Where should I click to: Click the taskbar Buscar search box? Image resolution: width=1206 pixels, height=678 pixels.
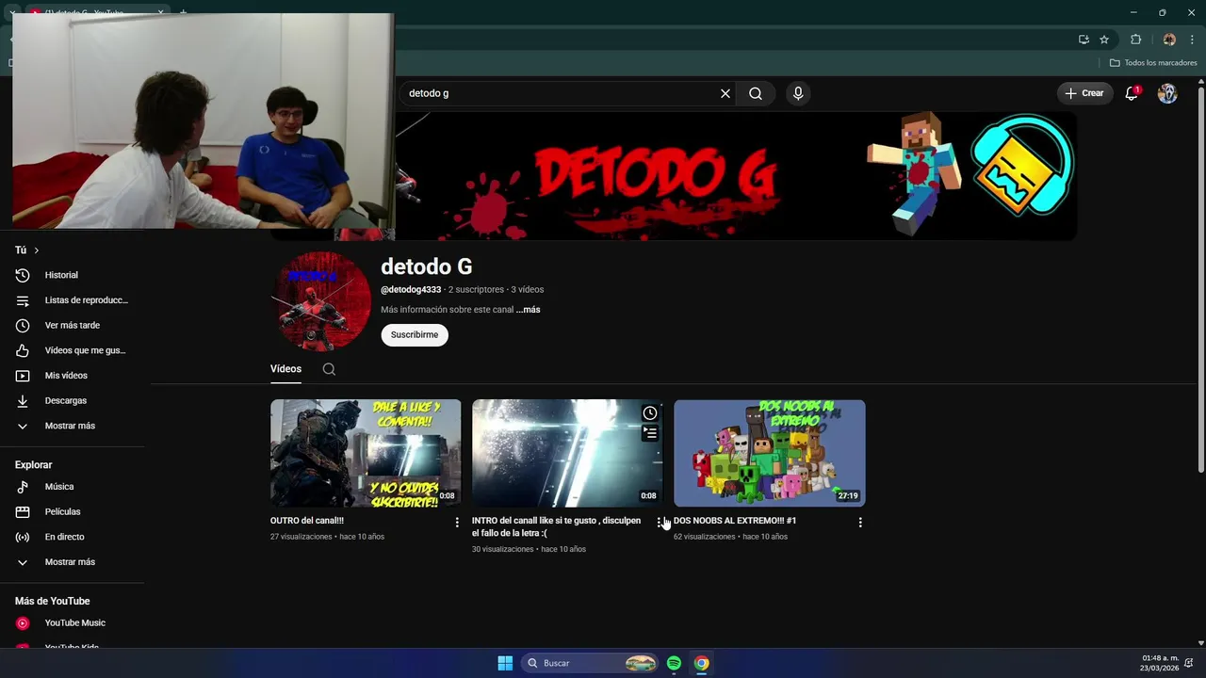[590, 663]
